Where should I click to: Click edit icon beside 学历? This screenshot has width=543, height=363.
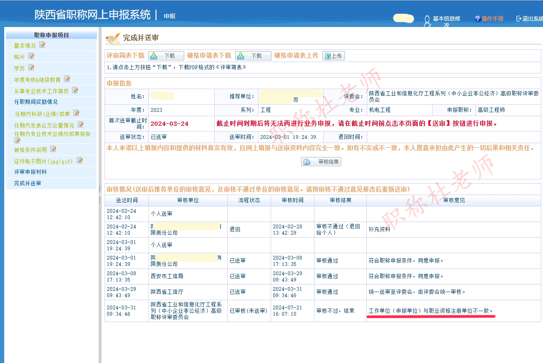(31, 68)
